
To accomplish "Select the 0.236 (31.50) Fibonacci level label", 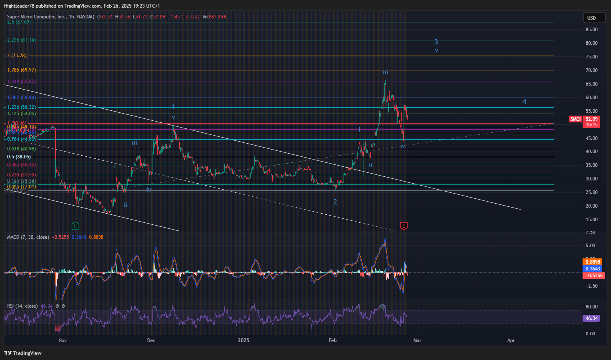I will tap(20, 175).
